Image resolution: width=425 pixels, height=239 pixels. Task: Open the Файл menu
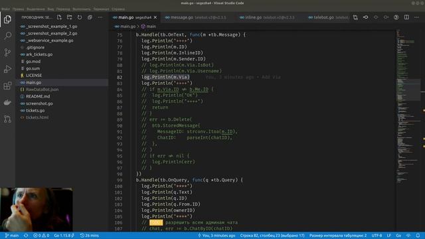coord(5,9)
